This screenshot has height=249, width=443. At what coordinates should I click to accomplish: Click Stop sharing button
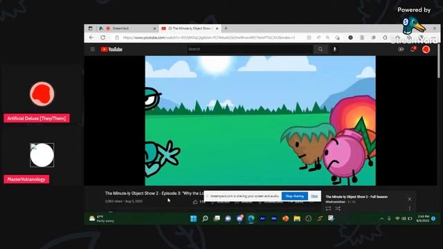coord(295,196)
